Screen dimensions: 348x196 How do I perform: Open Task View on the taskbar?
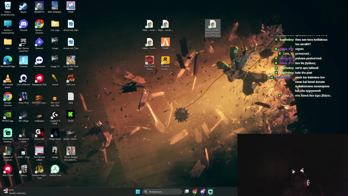click(x=187, y=192)
